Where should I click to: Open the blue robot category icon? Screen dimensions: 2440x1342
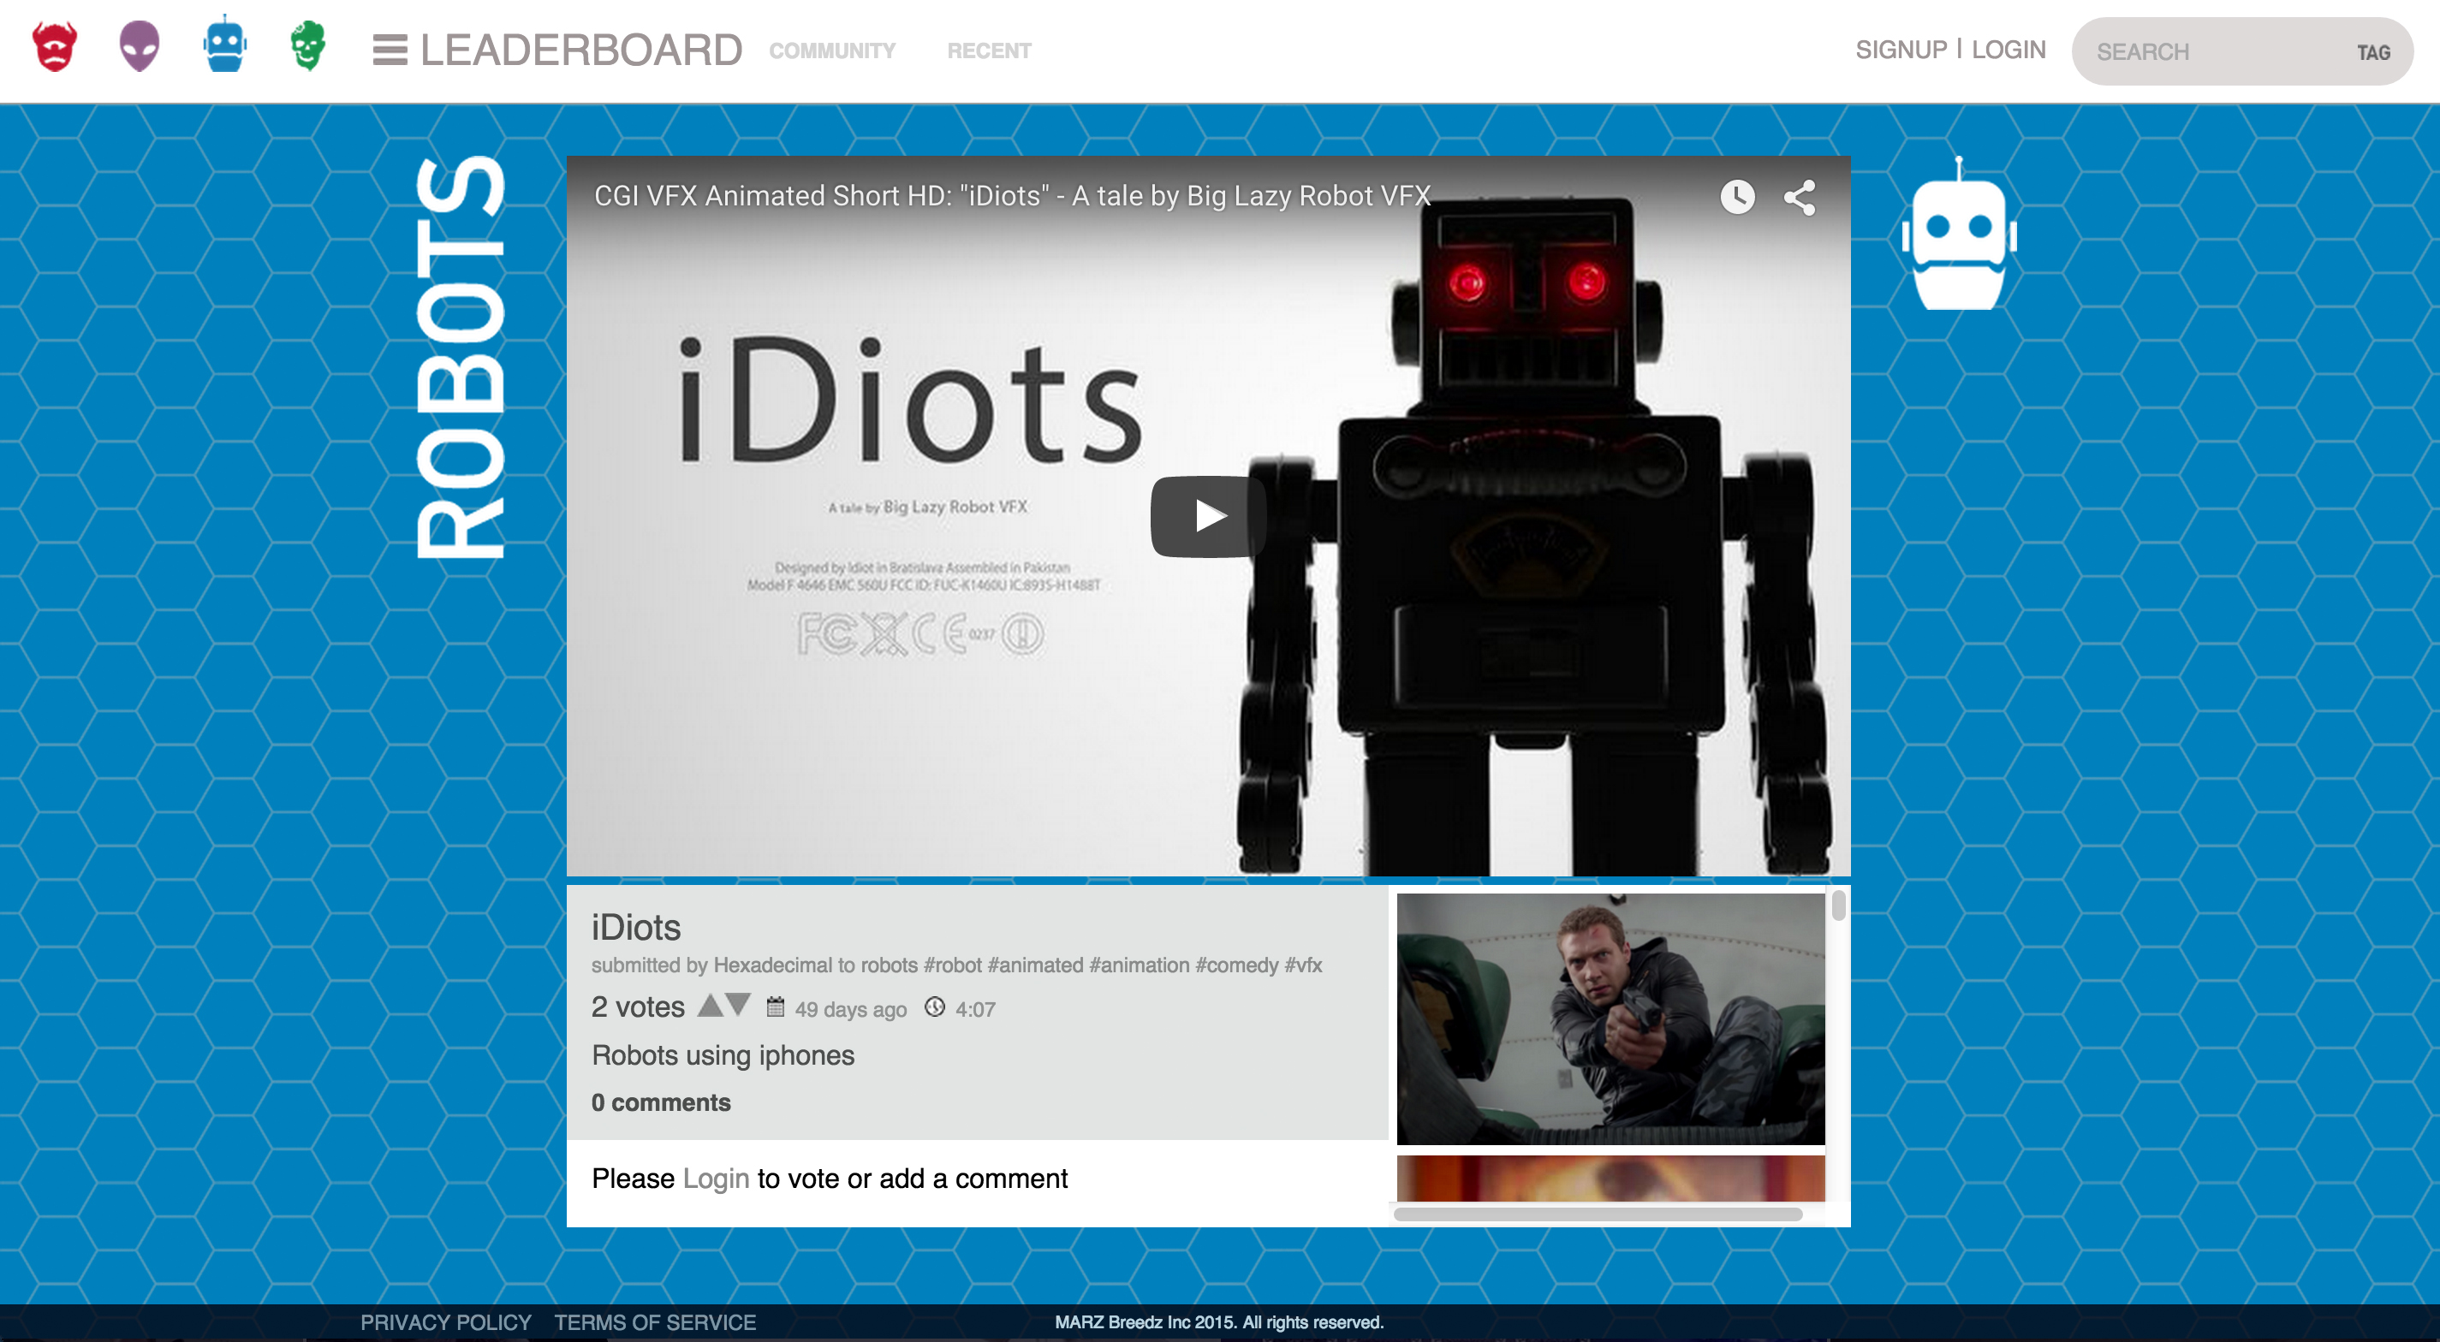tap(224, 45)
